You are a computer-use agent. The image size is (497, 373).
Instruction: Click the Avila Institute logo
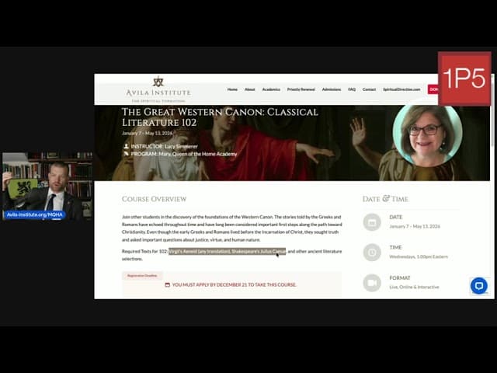(x=158, y=89)
